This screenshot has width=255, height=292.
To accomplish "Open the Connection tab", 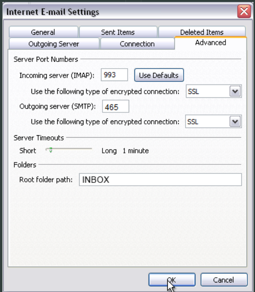I will (137, 44).
